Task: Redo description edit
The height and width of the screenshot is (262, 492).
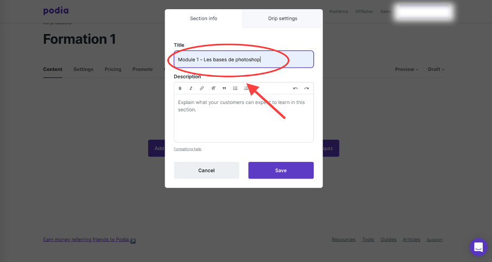Action: click(306, 88)
